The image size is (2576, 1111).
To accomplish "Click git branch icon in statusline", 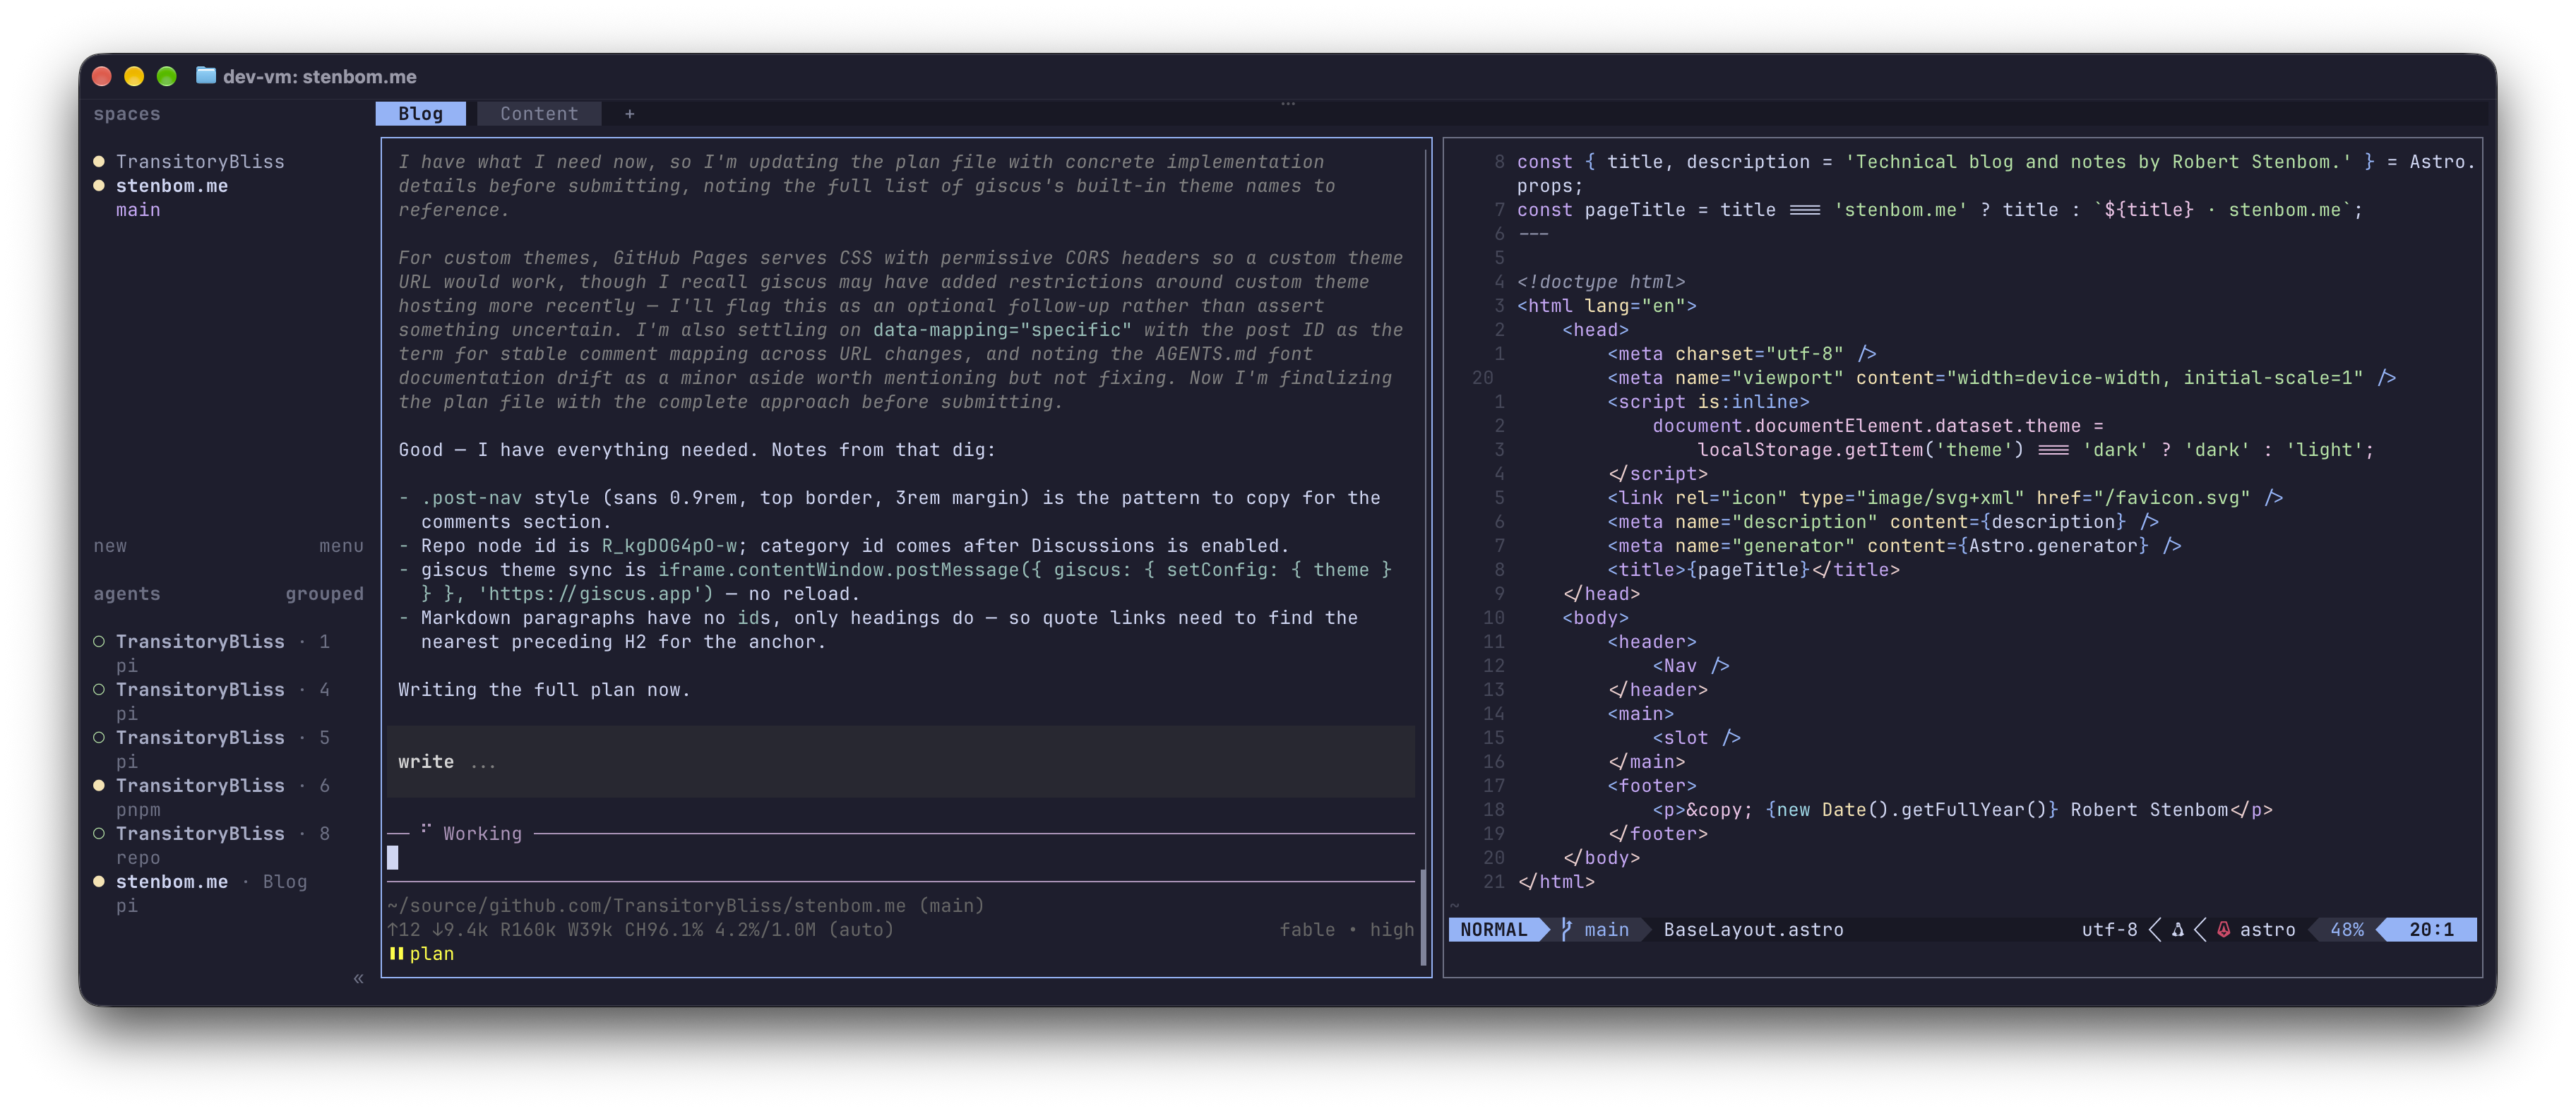I will point(1566,930).
